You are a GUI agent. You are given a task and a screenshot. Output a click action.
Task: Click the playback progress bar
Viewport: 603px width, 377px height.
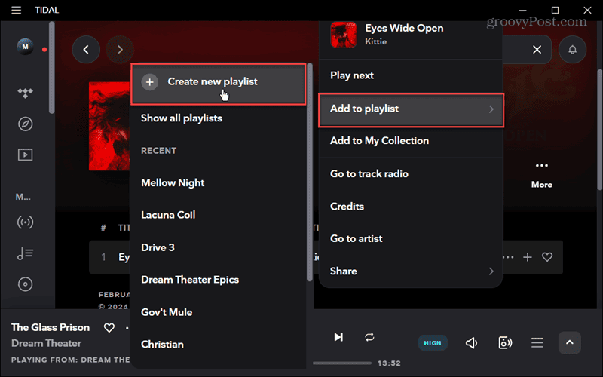342,363
